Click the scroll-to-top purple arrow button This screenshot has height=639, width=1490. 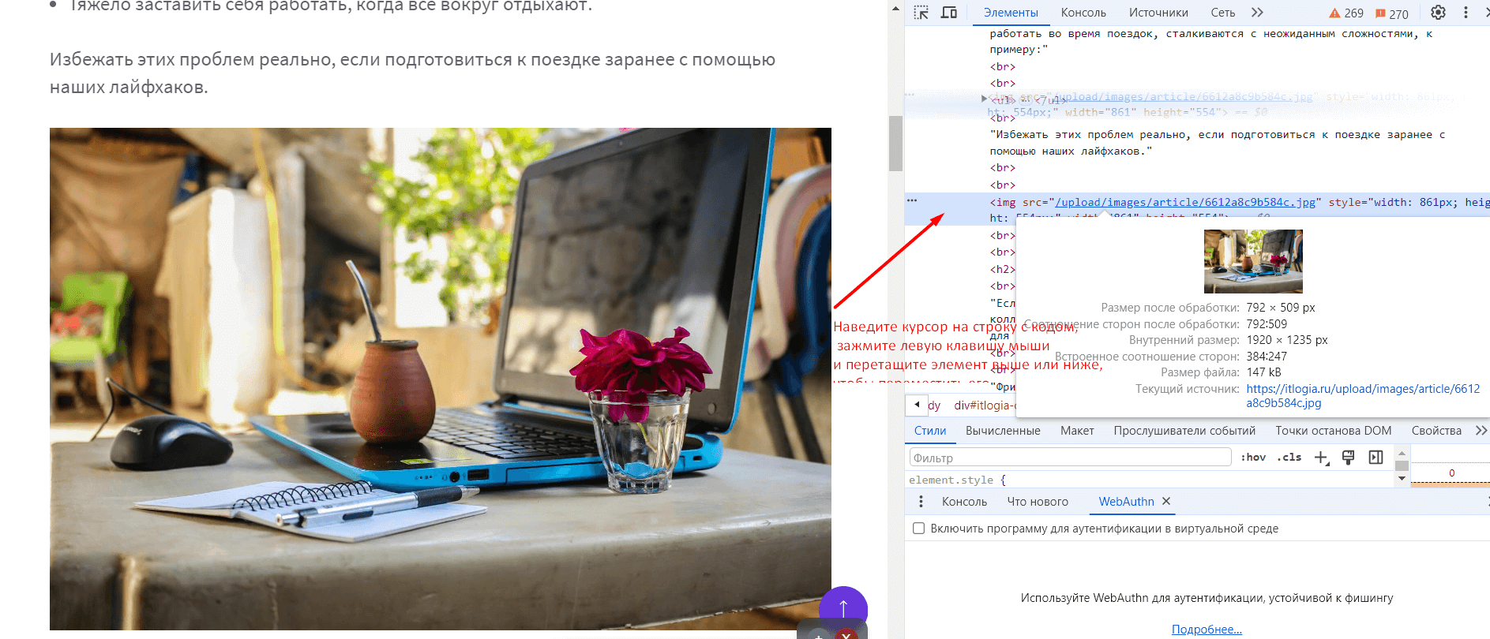[x=843, y=607]
